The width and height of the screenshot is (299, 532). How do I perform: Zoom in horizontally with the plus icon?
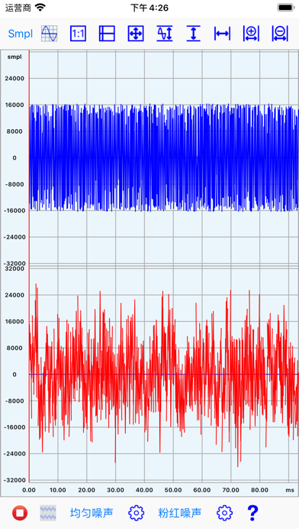pyautogui.click(x=251, y=34)
